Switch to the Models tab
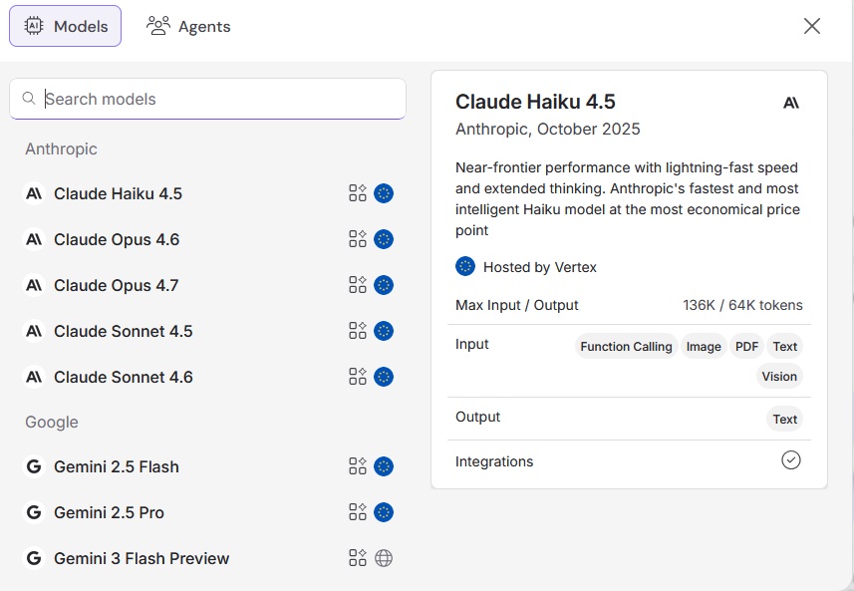Screen dimensions: 854x591 tap(66, 26)
